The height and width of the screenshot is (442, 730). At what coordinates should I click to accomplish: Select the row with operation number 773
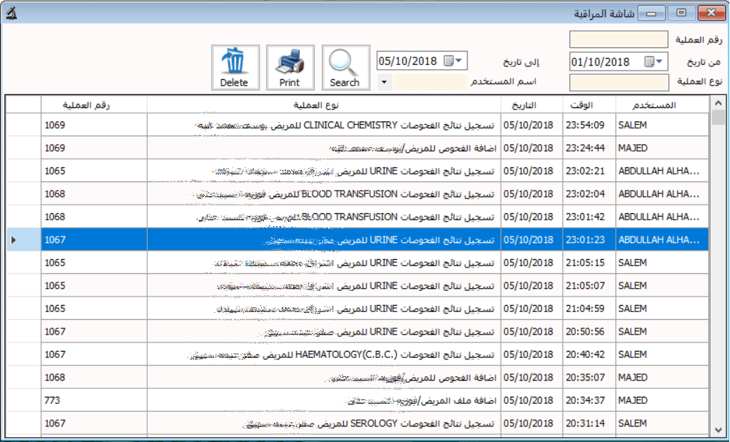coord(354,400)
